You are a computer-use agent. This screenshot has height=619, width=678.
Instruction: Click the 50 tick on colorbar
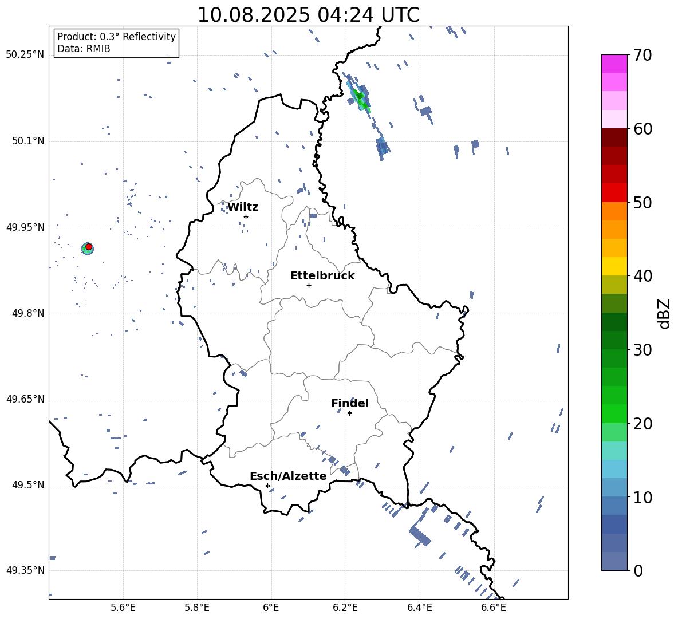point(642,203)
